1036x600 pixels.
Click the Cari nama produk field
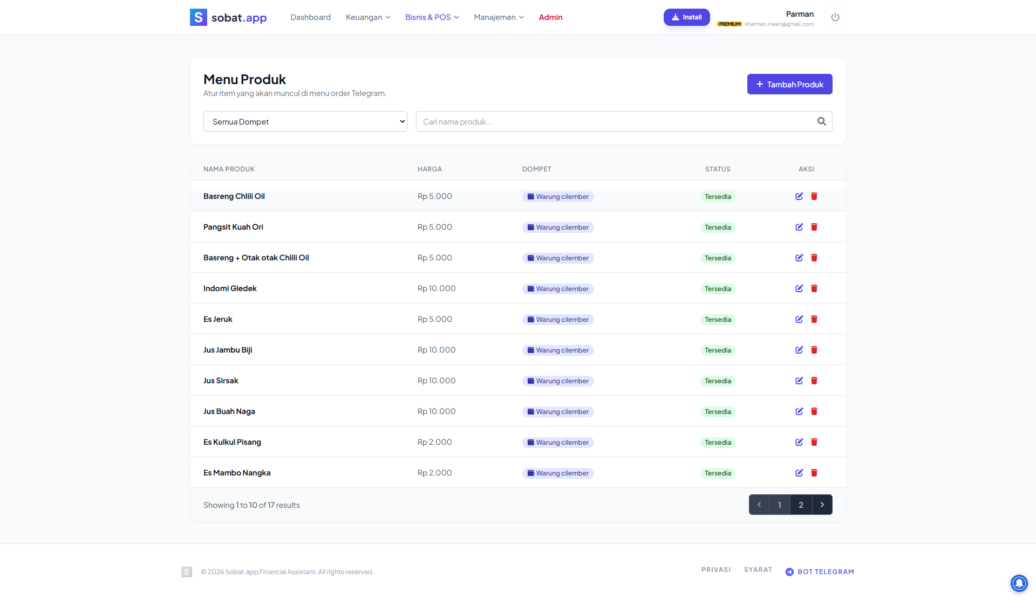coord(615,121)
